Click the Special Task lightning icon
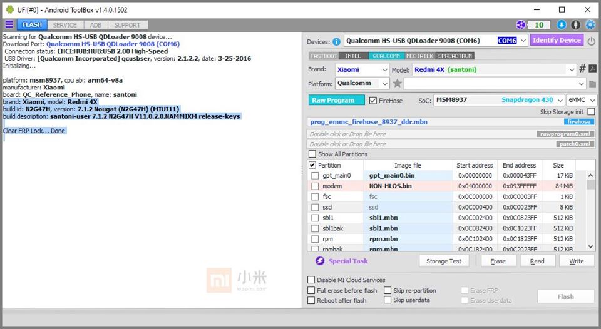The width and height of the screenshot is (601, 329). (x=320, y=261)
